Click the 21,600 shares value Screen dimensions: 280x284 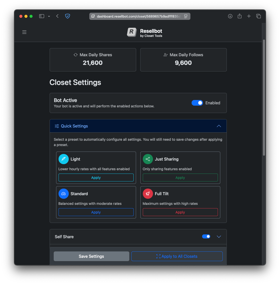[x=93, y=63]
